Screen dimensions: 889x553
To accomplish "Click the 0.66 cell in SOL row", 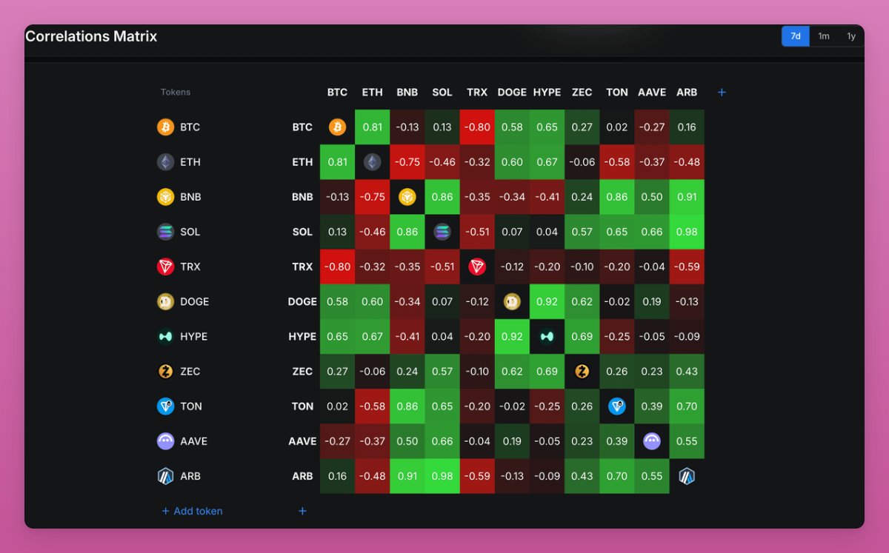I will 652,232.
